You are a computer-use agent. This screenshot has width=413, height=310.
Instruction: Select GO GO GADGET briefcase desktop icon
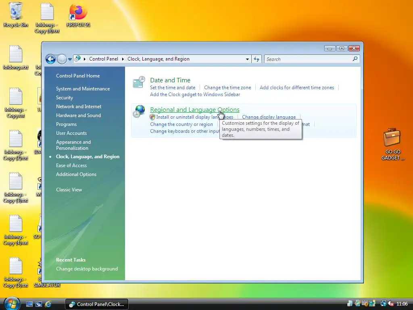click(393, 144)
